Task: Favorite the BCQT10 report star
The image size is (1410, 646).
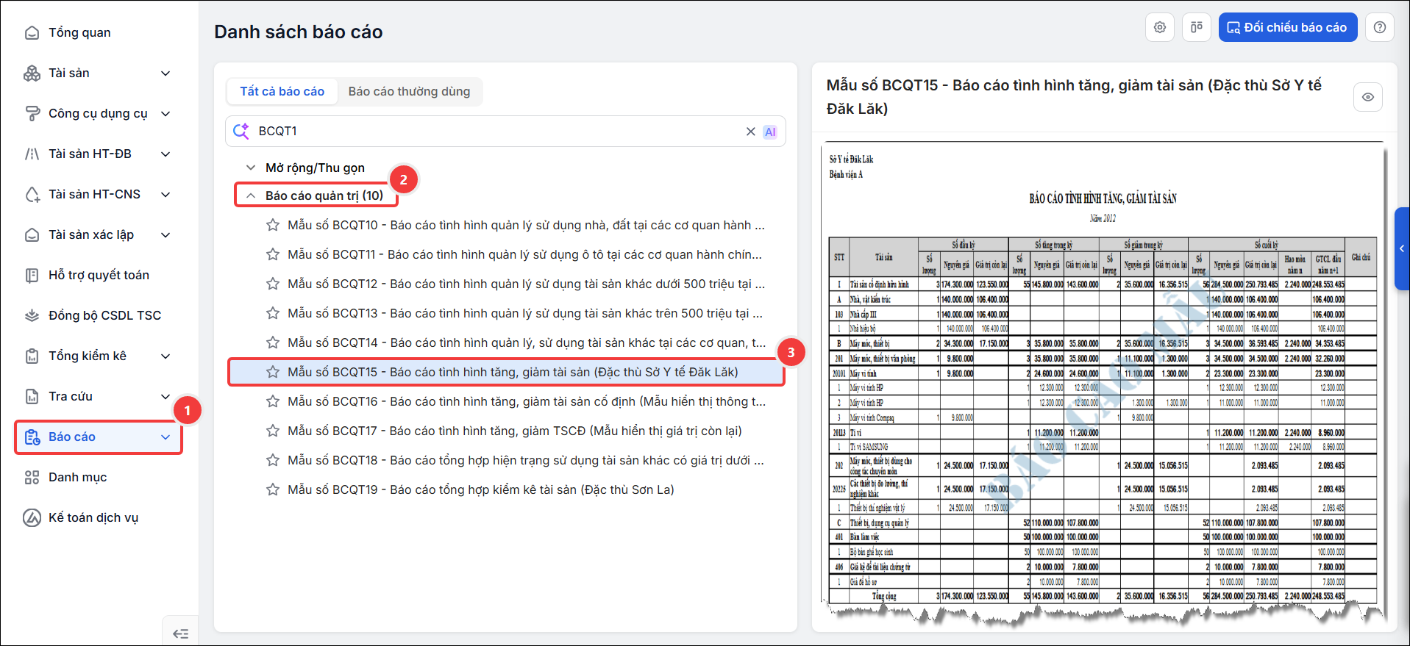Action: [273, 225]
